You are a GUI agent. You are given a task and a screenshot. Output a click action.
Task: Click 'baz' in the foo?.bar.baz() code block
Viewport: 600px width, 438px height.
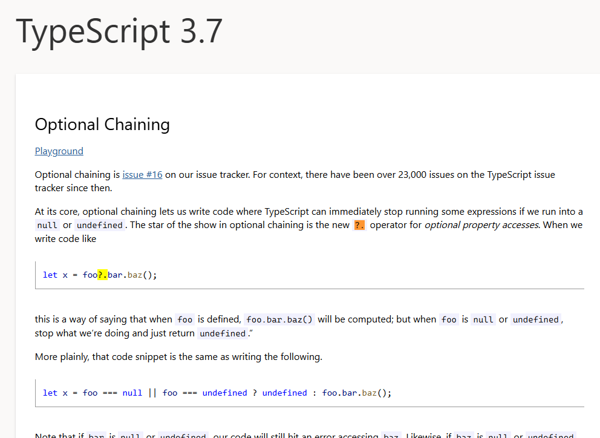(135, 275)
